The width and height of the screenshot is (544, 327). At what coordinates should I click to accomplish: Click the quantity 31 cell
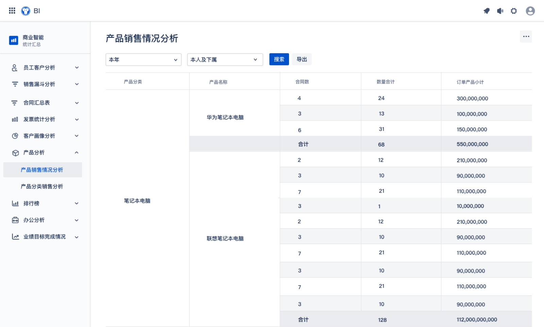[381, 129]
